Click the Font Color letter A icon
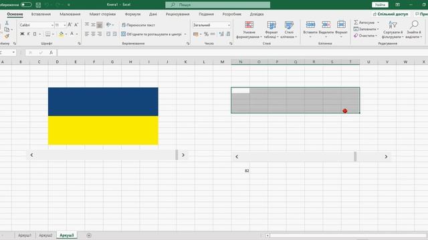428x240 pixels. click(72, 34)
